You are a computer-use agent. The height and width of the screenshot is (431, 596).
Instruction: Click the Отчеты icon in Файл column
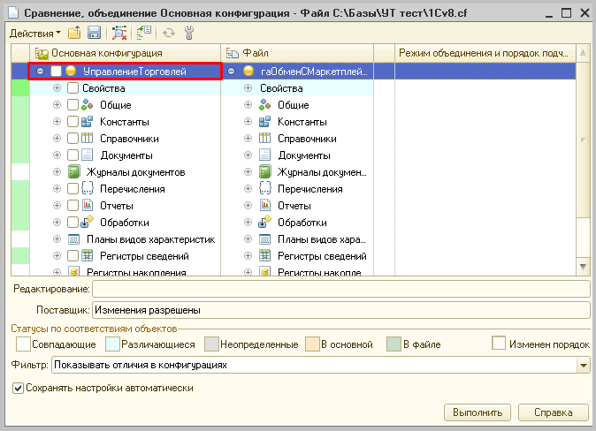click(265, 206)
